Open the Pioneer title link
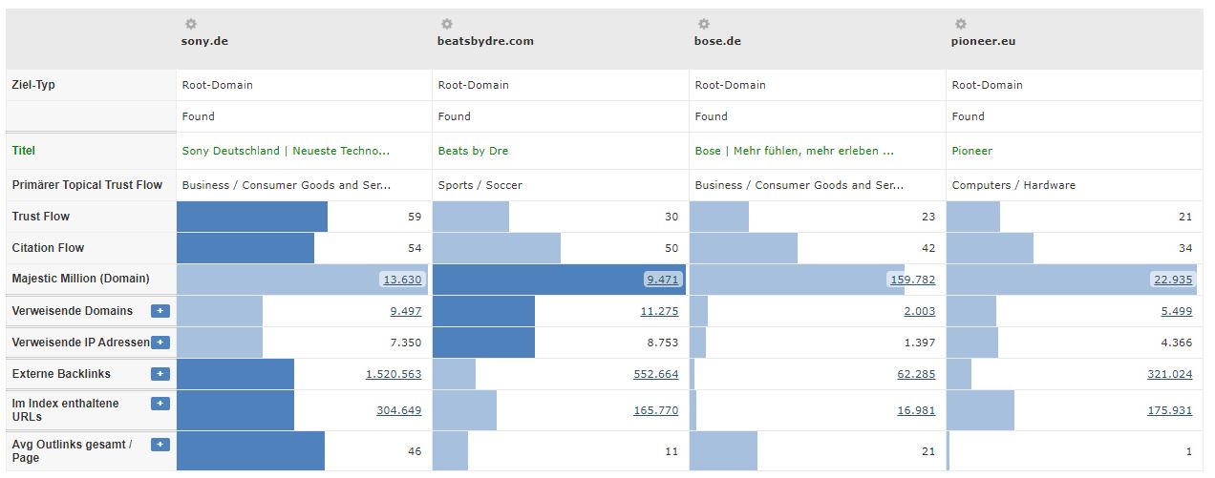This screenshot has width=1215, height=478. click(971, 151)
